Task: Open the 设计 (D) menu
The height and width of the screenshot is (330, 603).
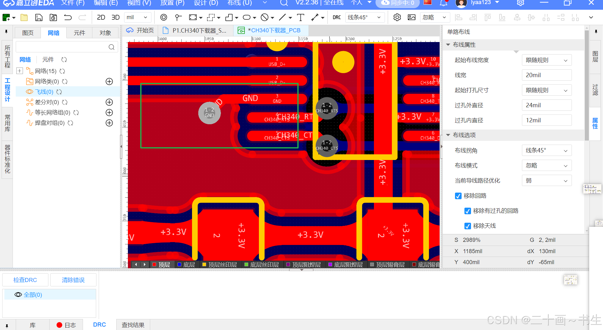Action: coord(206,3)
